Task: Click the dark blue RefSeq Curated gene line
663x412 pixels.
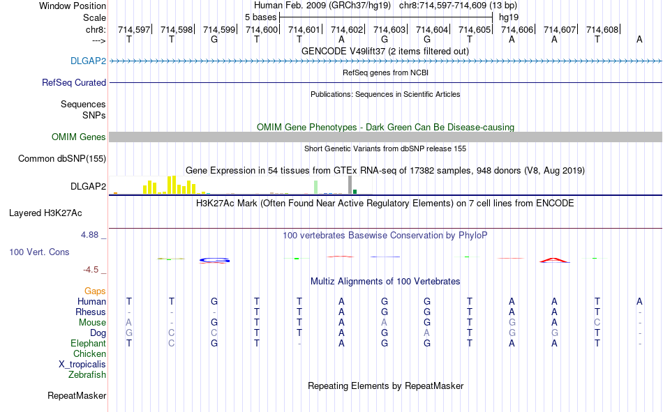Action: (386, 82)
